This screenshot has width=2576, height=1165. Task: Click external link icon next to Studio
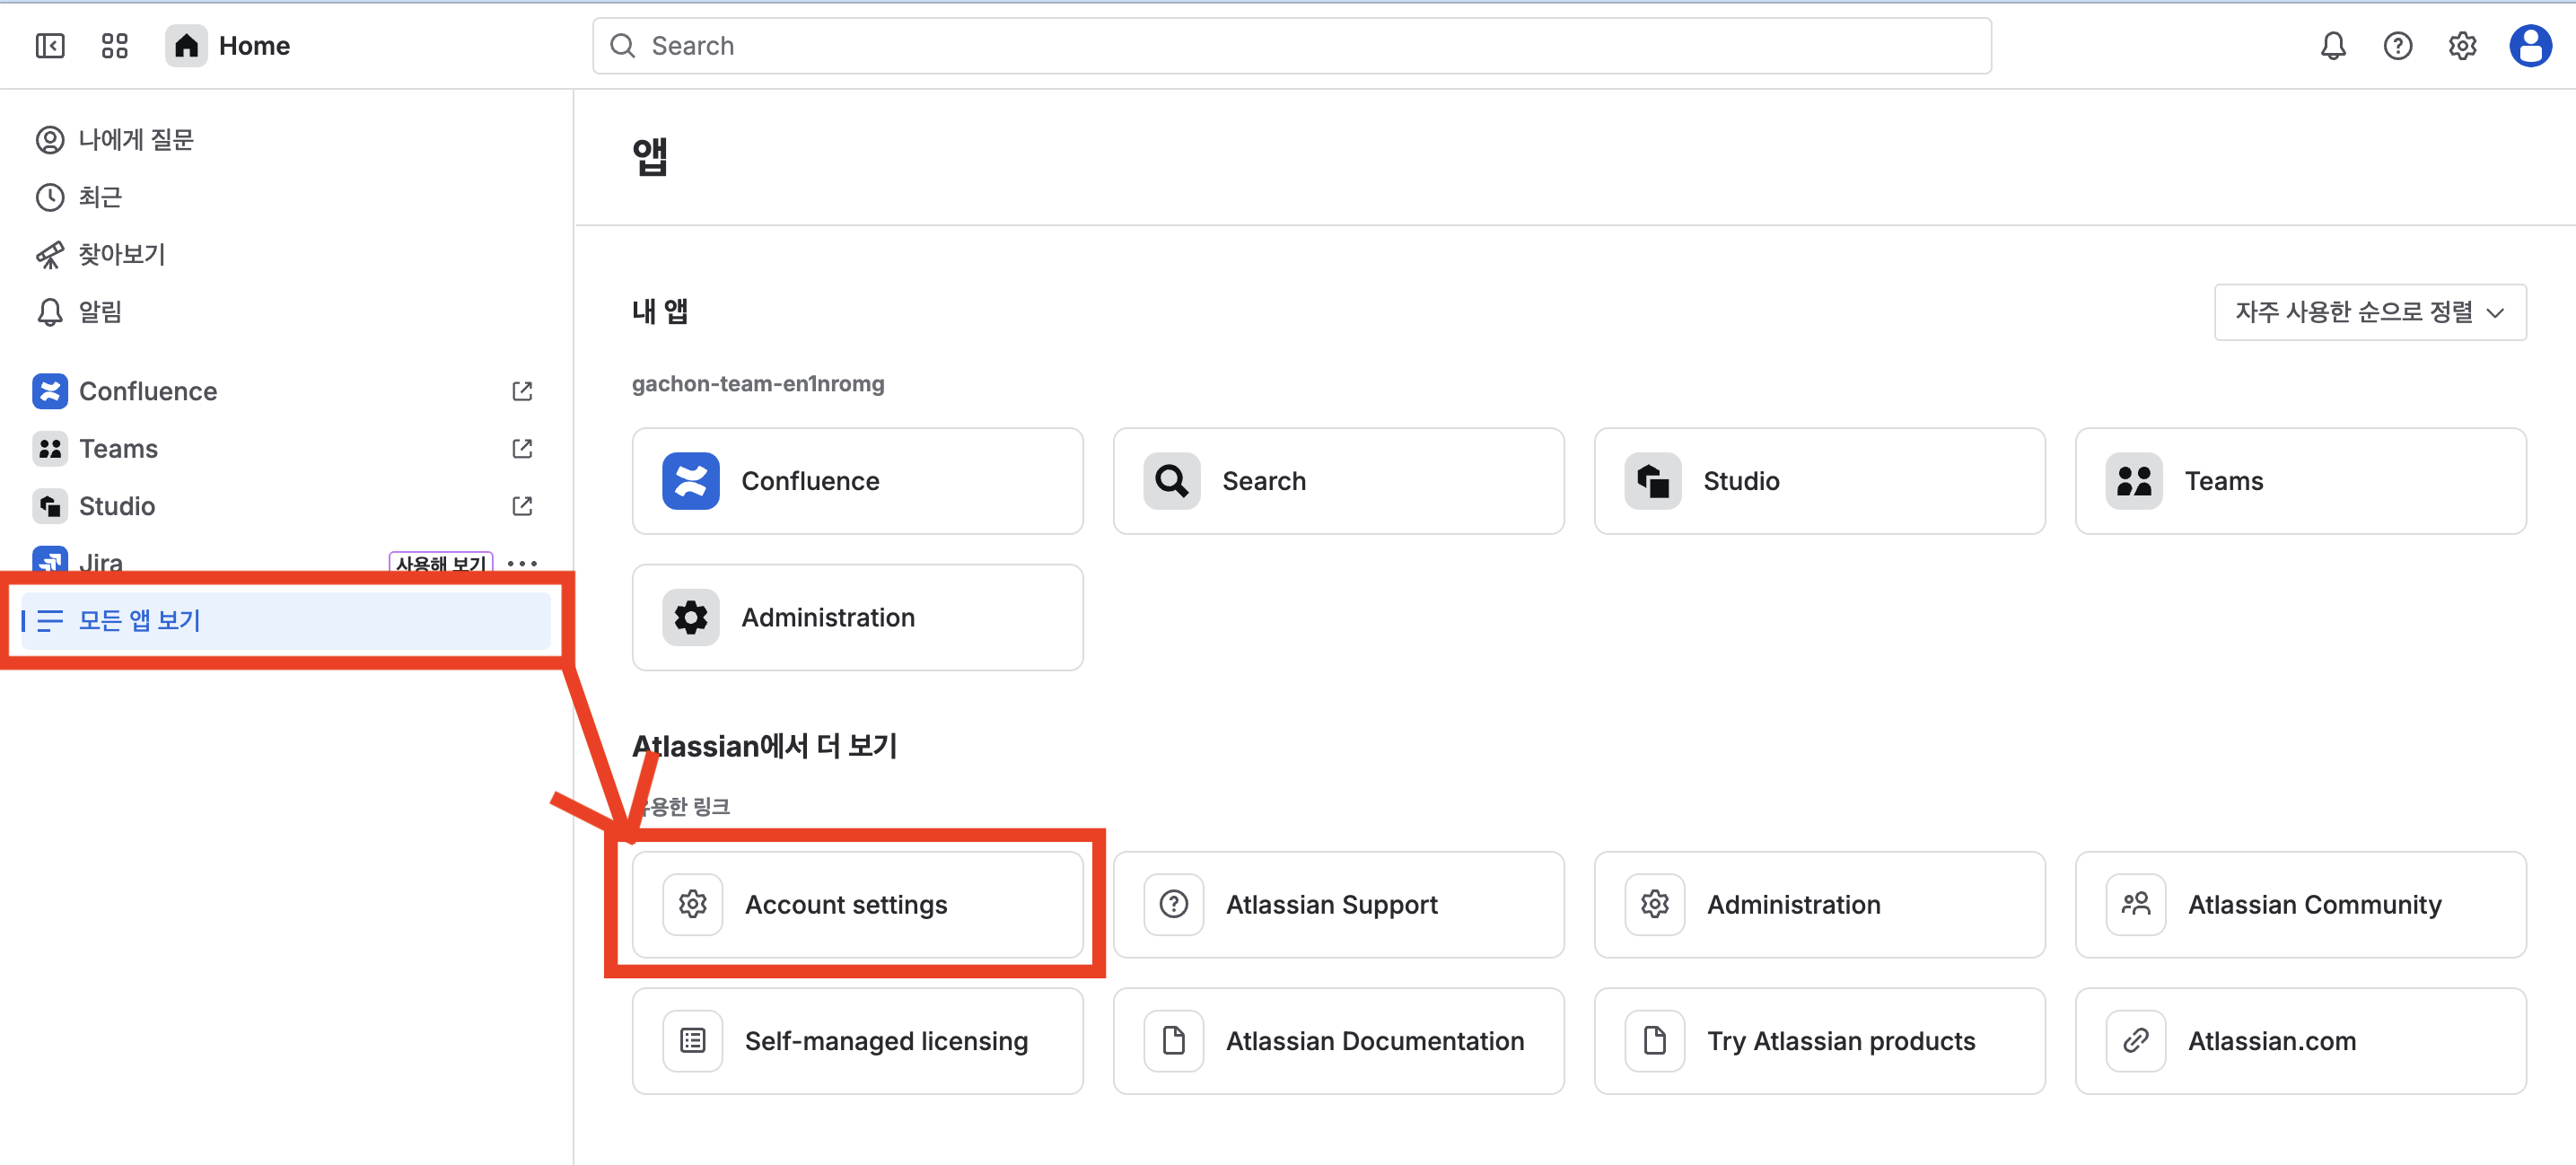522,506
